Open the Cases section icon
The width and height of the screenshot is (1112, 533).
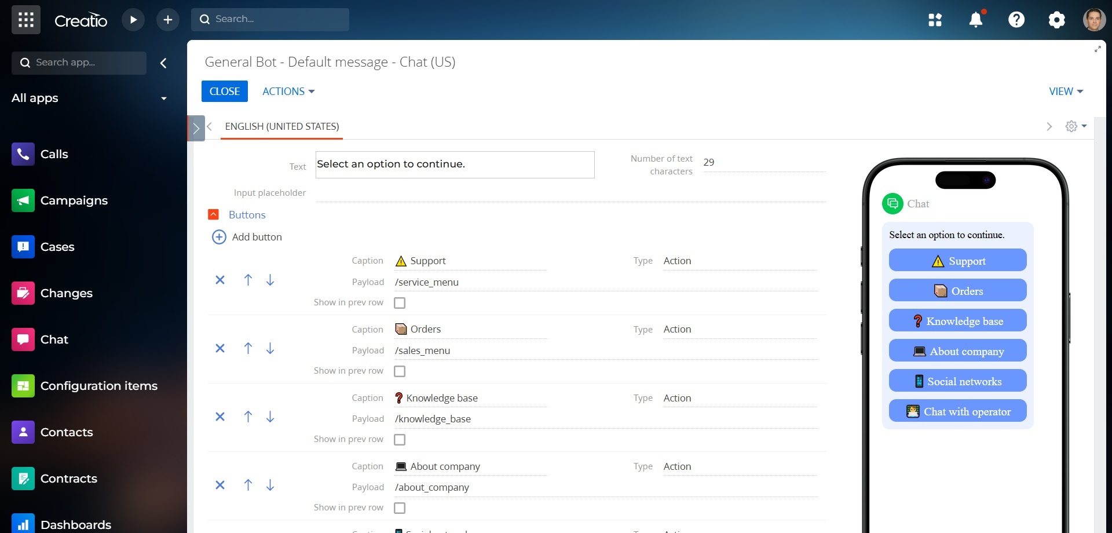pyautogui.click(x=23, y=247)
